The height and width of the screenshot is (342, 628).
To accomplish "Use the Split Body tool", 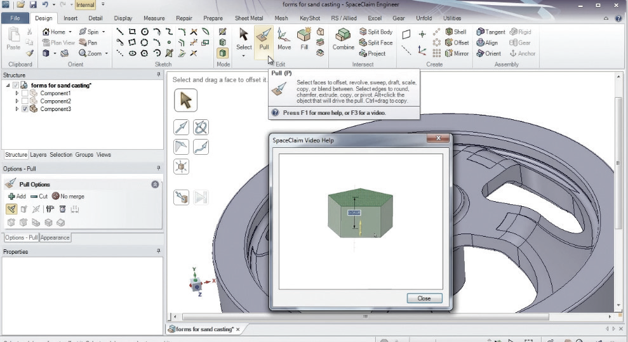I will pyautogui.click(x=376, y=32).
